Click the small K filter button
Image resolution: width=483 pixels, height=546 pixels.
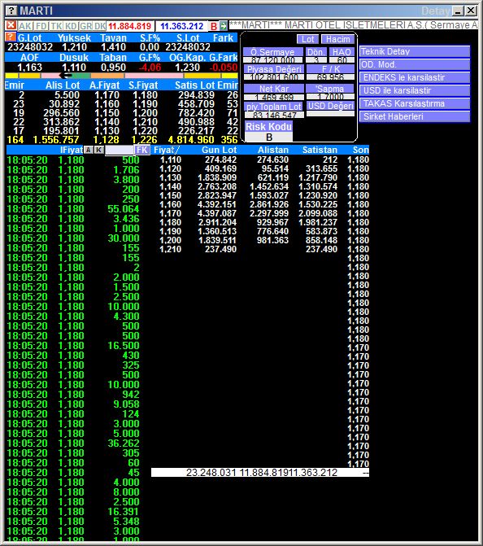[99, 150]
